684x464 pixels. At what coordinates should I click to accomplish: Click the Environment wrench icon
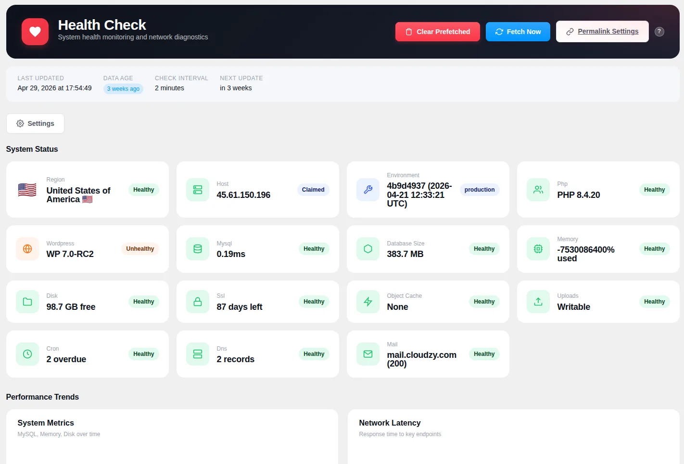pos(368,190)
